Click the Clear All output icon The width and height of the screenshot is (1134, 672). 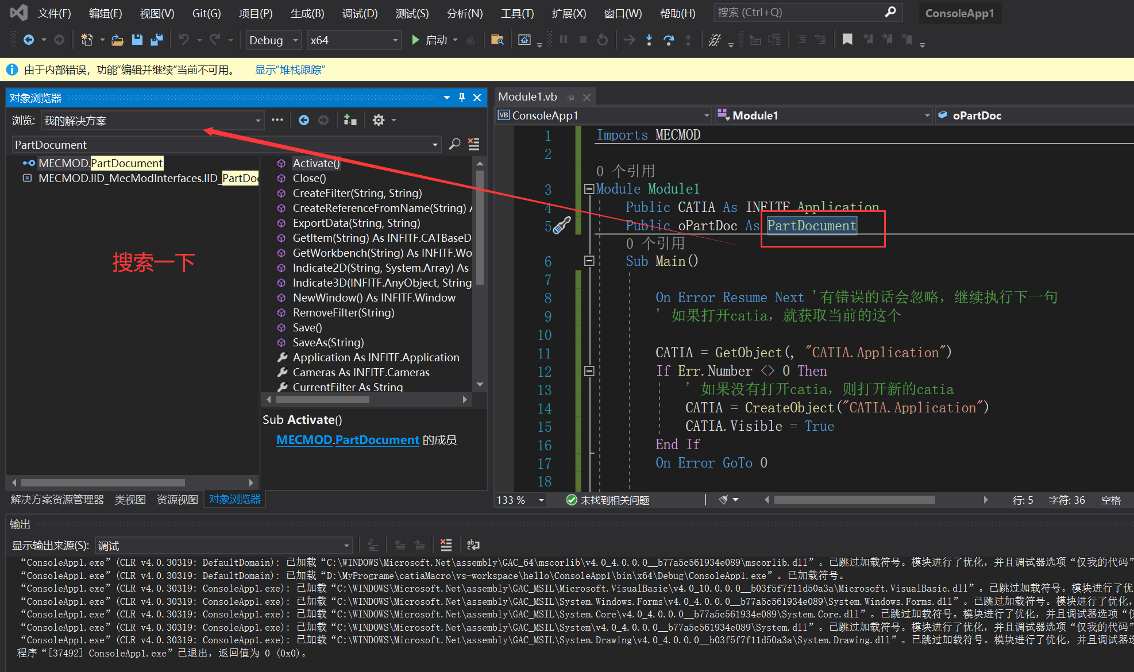click(x=446, y=544)
